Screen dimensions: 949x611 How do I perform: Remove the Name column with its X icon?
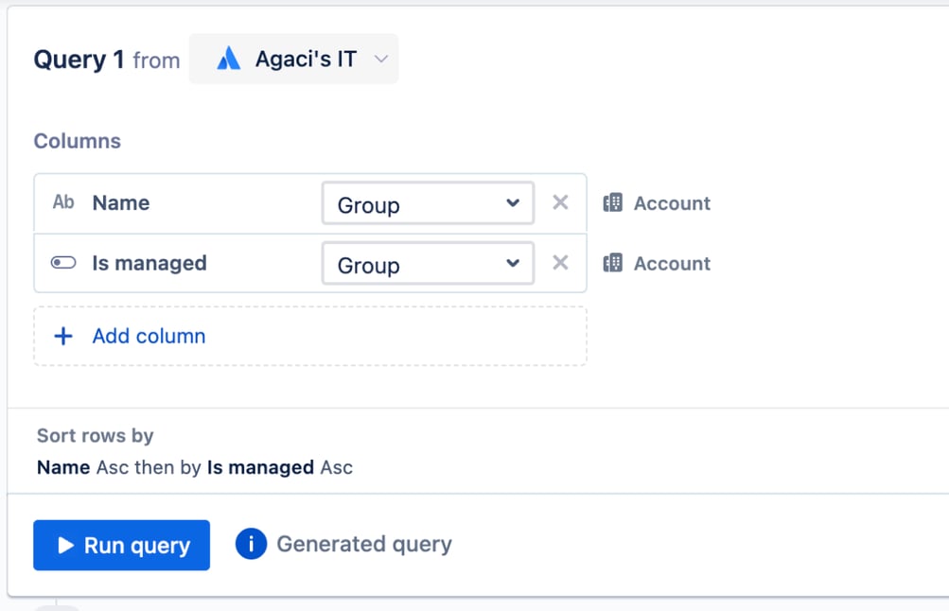tap(560, 202)
